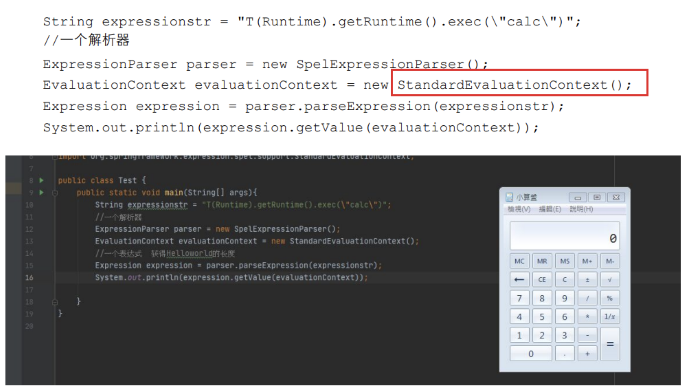Open the 檢視(V) calculator menu
Viewport: 687px width, 390px height.
pos(519,209)
